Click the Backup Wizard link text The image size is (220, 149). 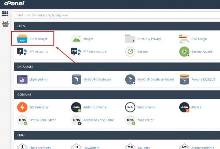[202, 52]
